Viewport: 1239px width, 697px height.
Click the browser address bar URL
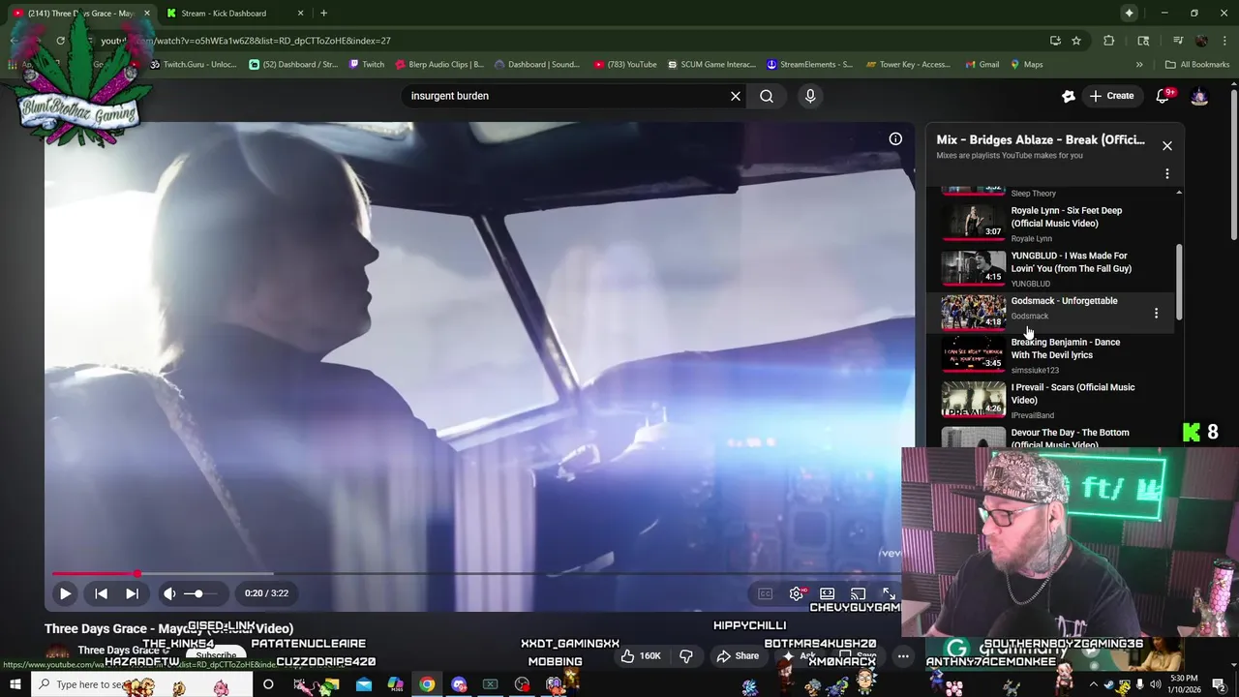246,41
